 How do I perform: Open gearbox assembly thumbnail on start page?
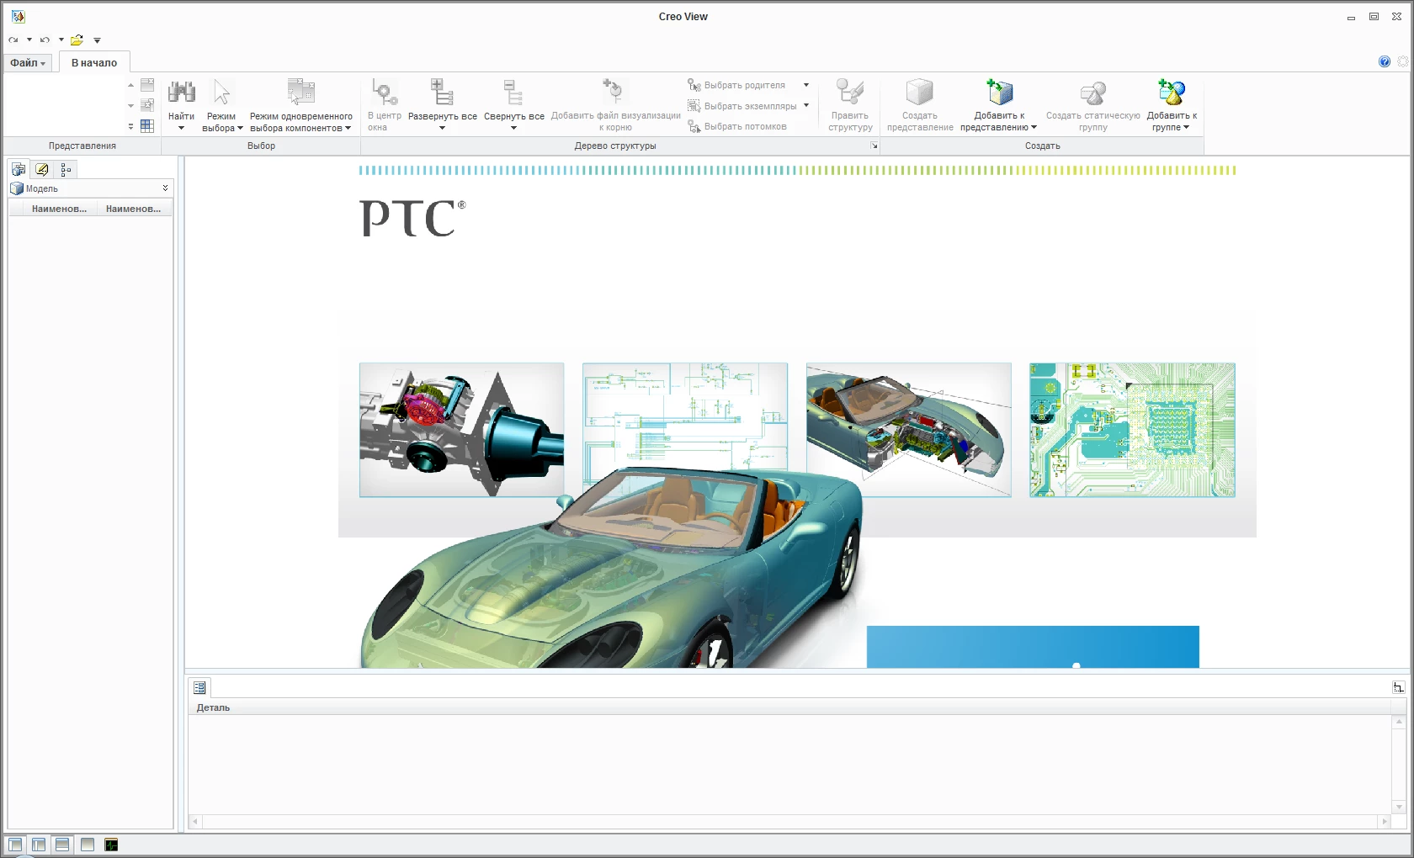[x=461, y=430]
